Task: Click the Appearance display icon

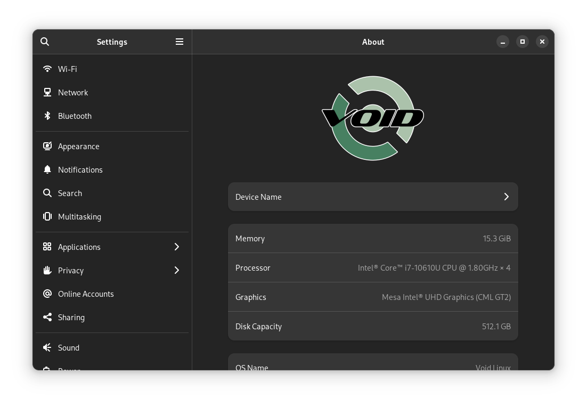Action: (x=47, y=146)
